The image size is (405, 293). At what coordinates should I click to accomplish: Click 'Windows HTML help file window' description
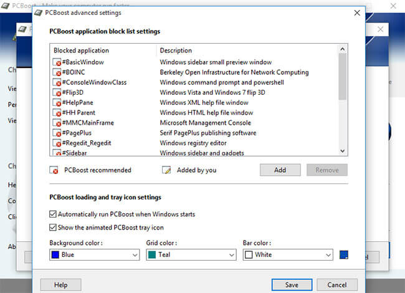pos(206,113)
